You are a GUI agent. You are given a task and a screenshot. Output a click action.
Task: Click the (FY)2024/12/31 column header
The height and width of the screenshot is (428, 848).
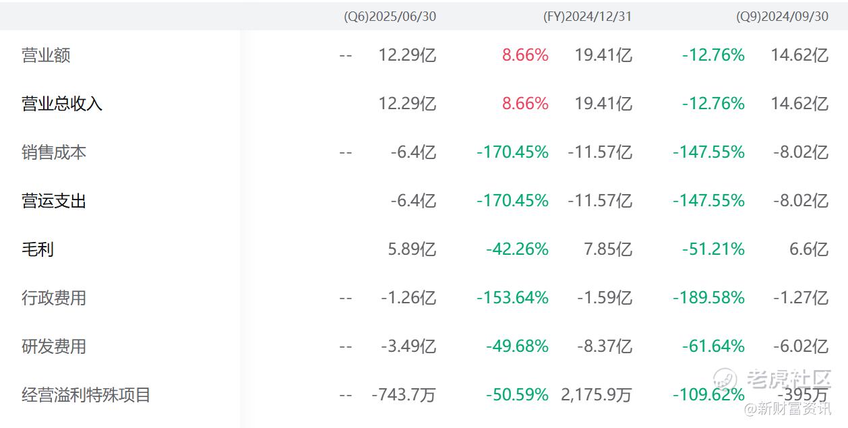pyautogui.click(x=587, y=17)
